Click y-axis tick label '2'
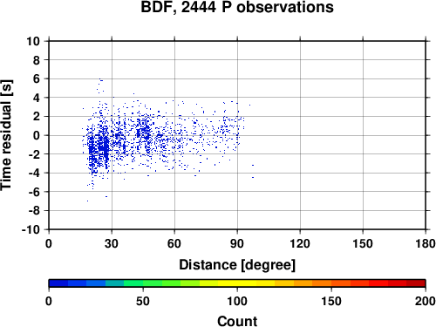The width and height of the screenshot is (436, 327). click(37, 117)
